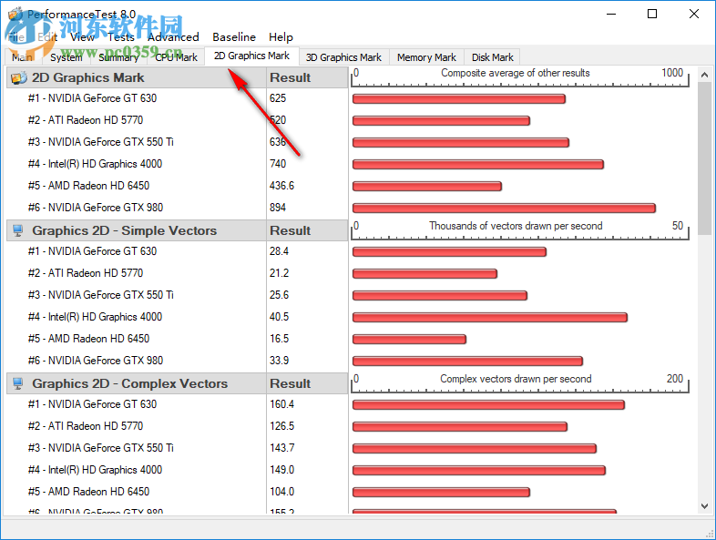Click the result value 625

(x=278, y=98)
